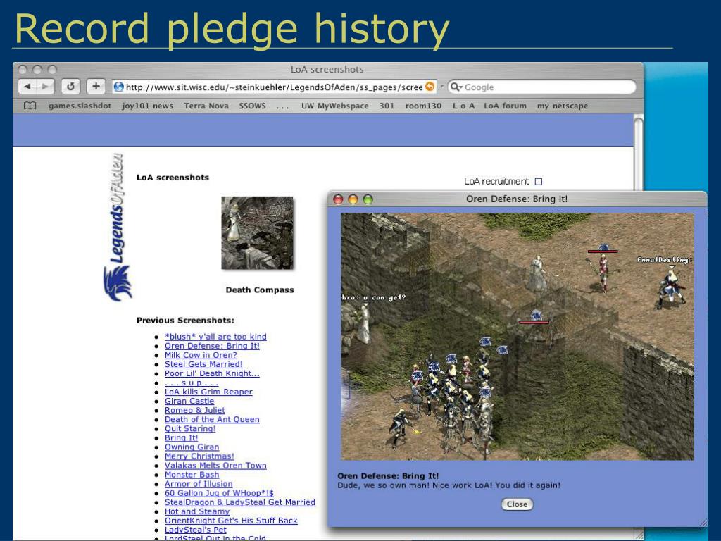Click the Oren Defense game screenshot image
The height and width of the screenshot is (541, 721).
(x=518, y=336)
